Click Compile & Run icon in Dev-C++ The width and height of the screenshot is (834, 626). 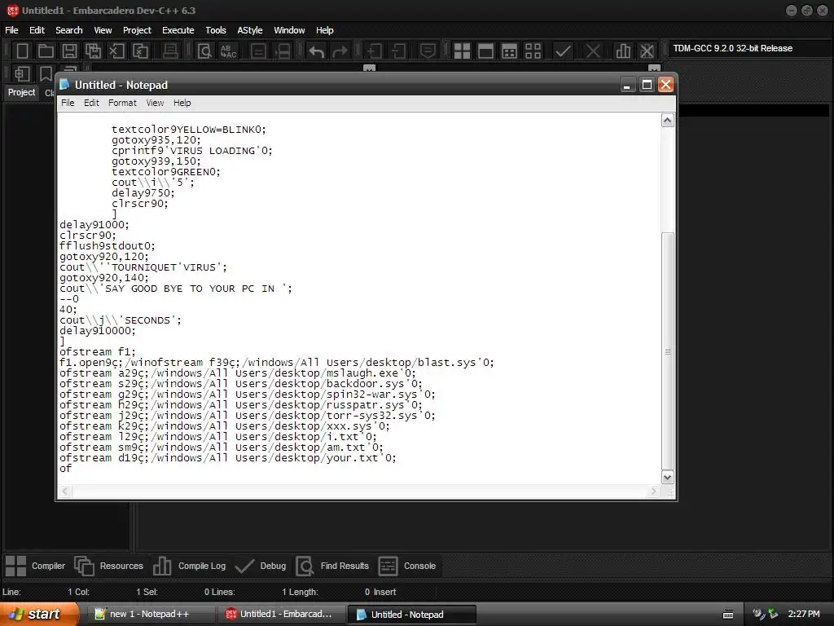[509, 51]
